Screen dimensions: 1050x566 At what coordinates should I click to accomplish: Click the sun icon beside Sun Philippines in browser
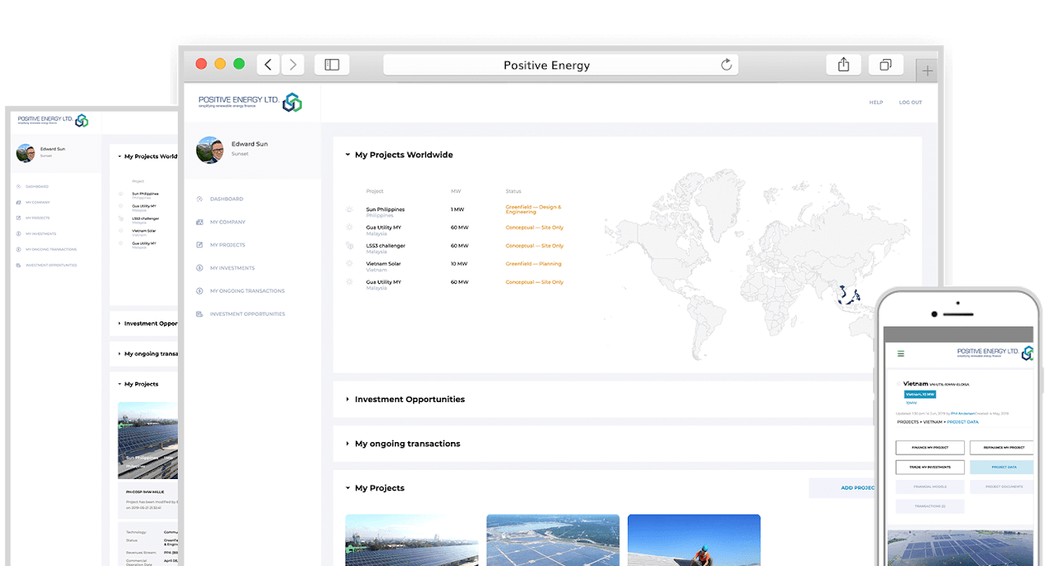coord(349,210)
